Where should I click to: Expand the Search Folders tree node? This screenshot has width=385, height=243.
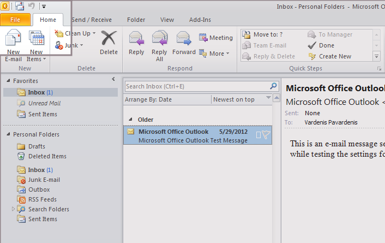(x=12, y=209)
